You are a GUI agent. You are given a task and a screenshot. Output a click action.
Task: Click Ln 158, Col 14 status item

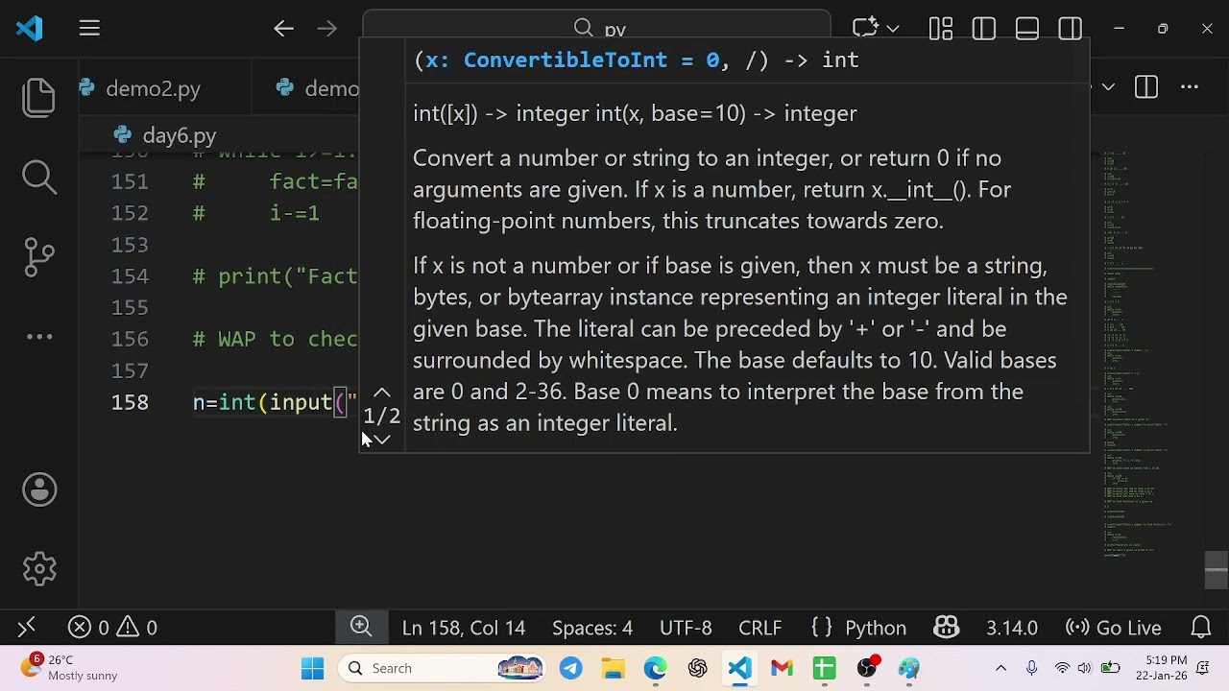(x=464, y=628)
